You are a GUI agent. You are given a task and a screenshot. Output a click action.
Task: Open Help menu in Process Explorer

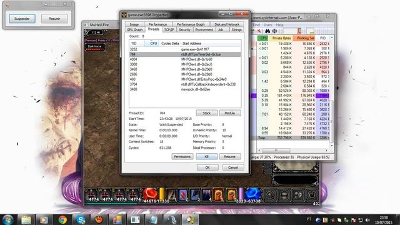point(279,25)
